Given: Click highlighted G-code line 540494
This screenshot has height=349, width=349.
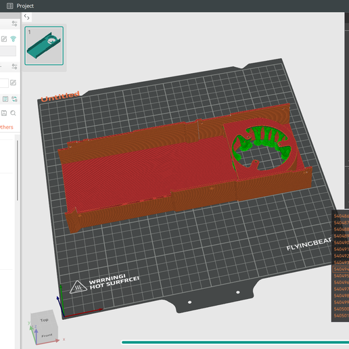Looking at the screenshot, I should 341,269.
